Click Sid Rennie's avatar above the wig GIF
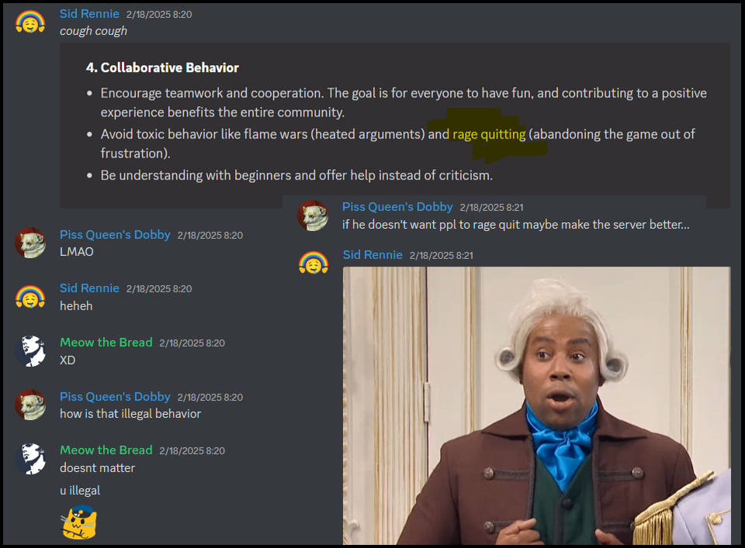Image resolution: width=745 pixels, height=548 pixels. pos(313,263)
